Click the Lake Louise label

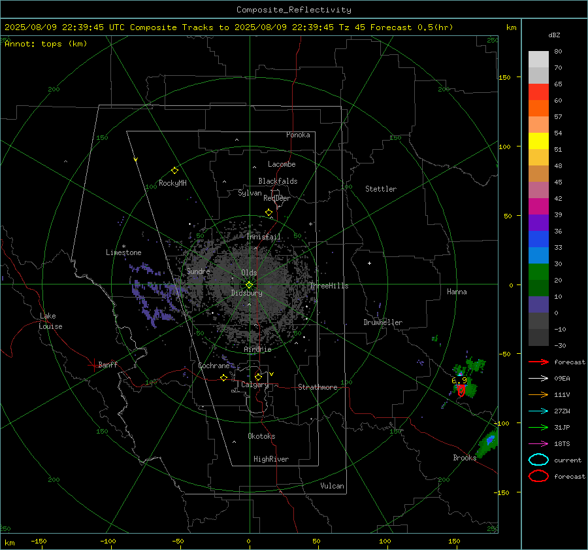click(x=51, y=321)
